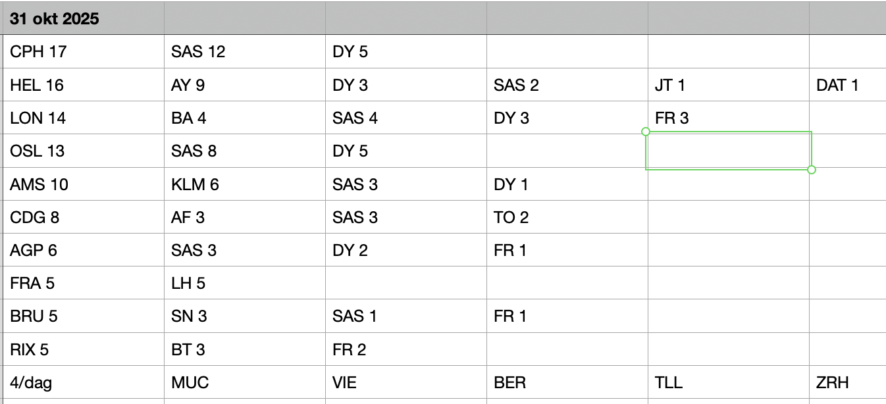Click the bottom-right handle of the green selection
Screen dimensions: 886x404
click(812, 170)
